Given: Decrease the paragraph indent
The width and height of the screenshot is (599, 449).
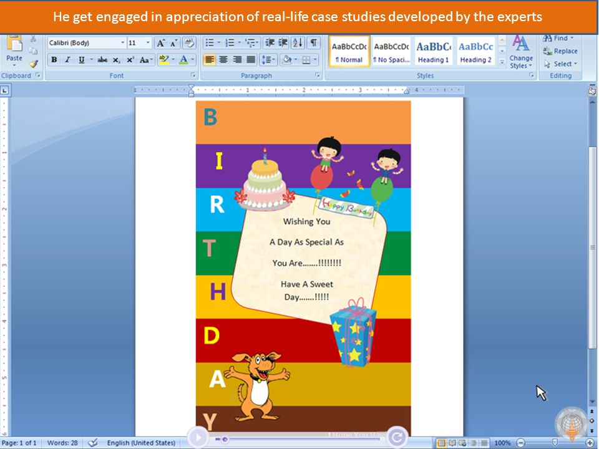Looking at the screenshot, I should [x=270, y=43].
